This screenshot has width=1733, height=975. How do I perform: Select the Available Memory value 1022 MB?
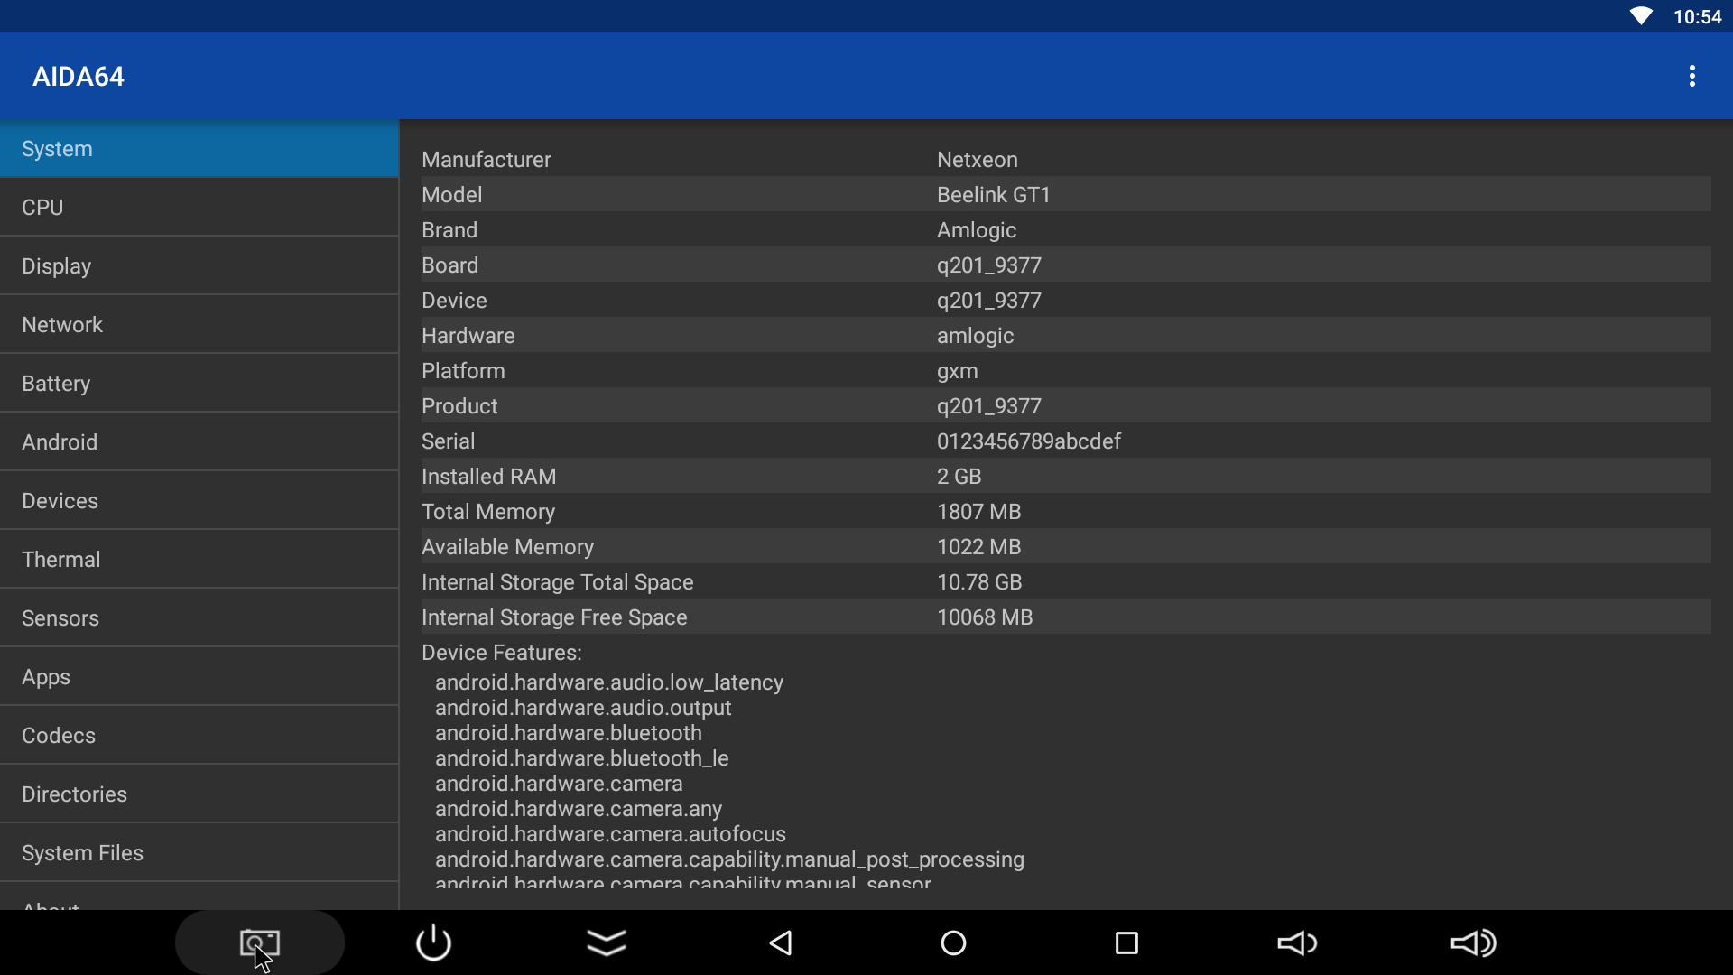coord(978,547)
